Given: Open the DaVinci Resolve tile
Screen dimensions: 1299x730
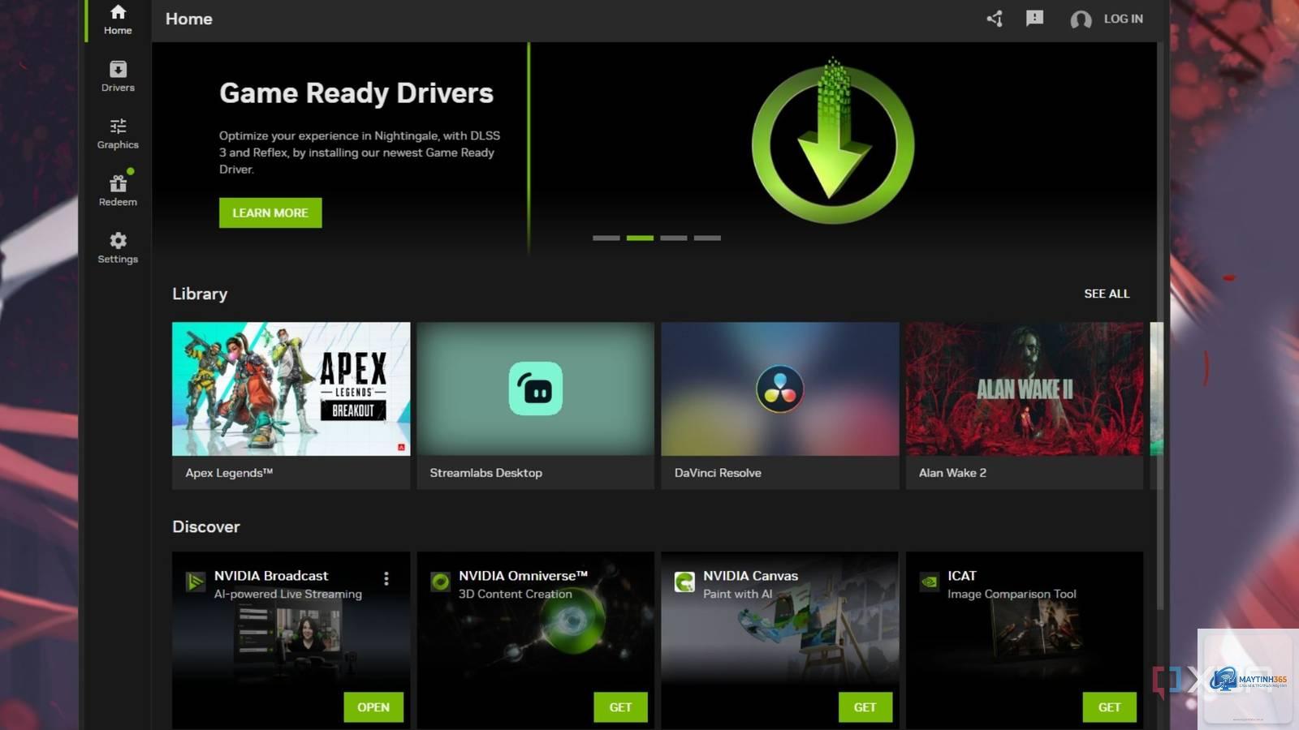Looking at the screenshot, I should 780,406.
